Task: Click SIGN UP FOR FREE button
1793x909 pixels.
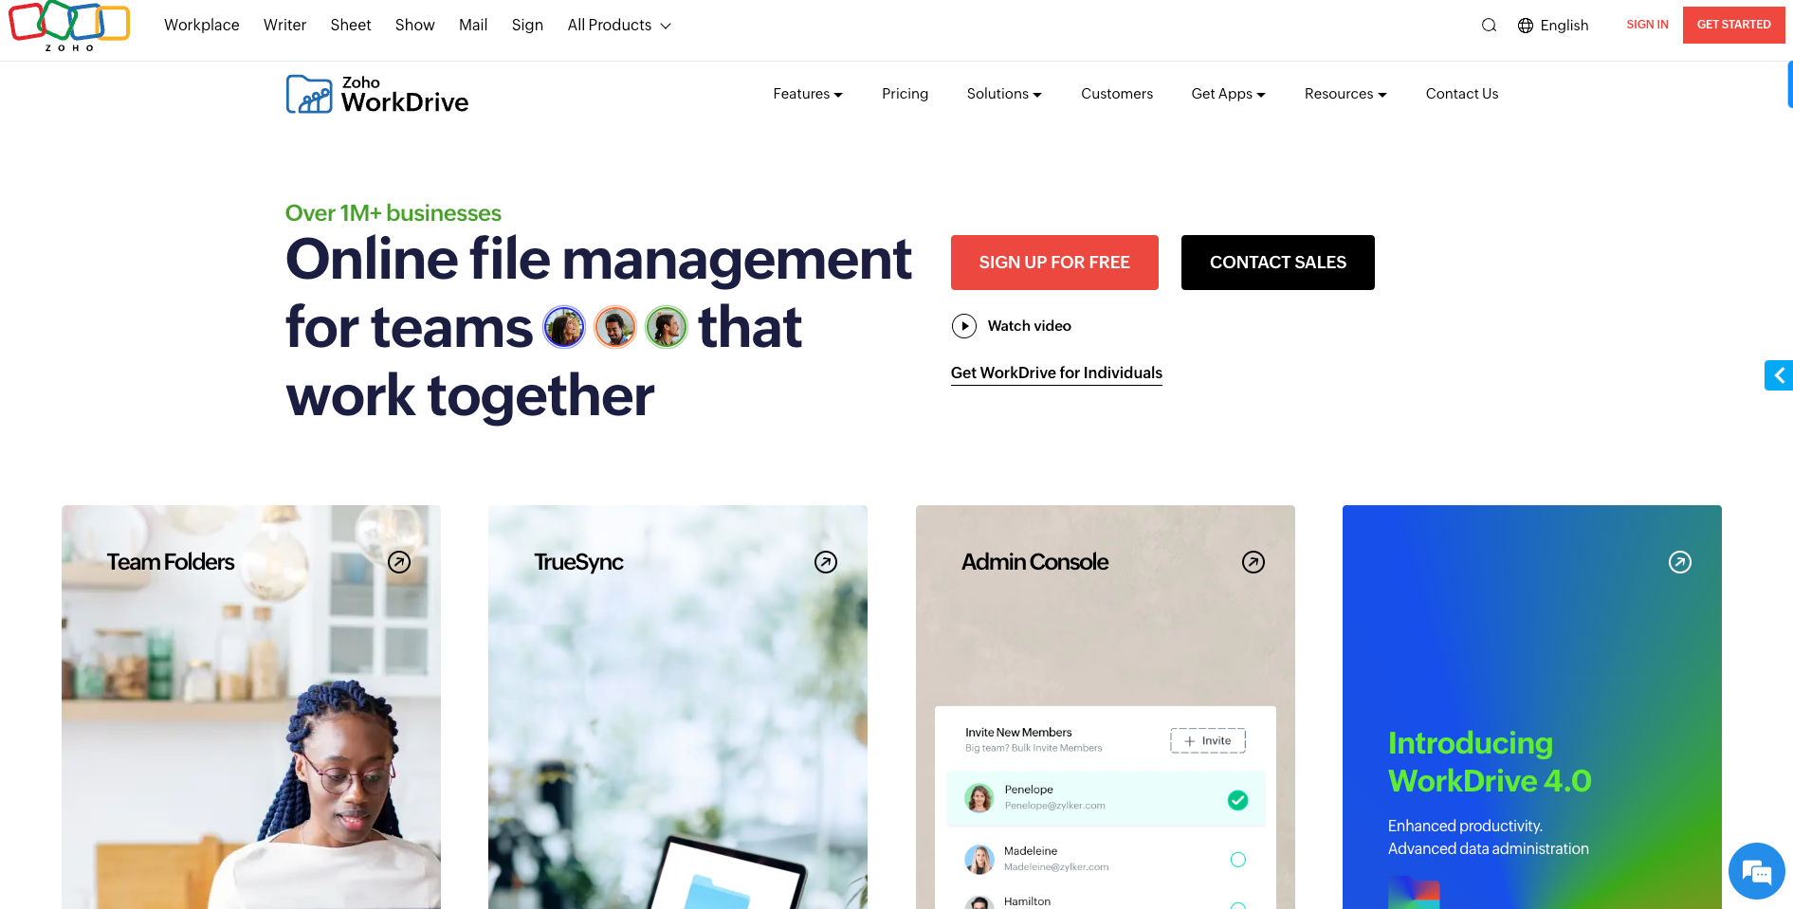Action: [1054, 263]
